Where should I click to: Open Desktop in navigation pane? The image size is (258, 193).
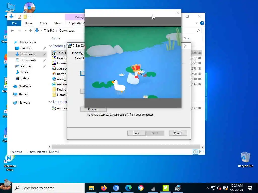(x=26, y=48)
